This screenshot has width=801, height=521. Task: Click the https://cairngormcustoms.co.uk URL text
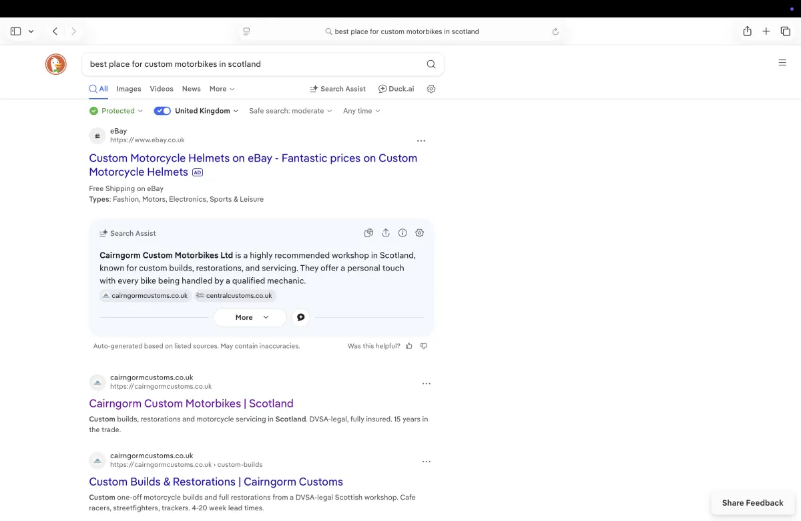tap(161, 386)
